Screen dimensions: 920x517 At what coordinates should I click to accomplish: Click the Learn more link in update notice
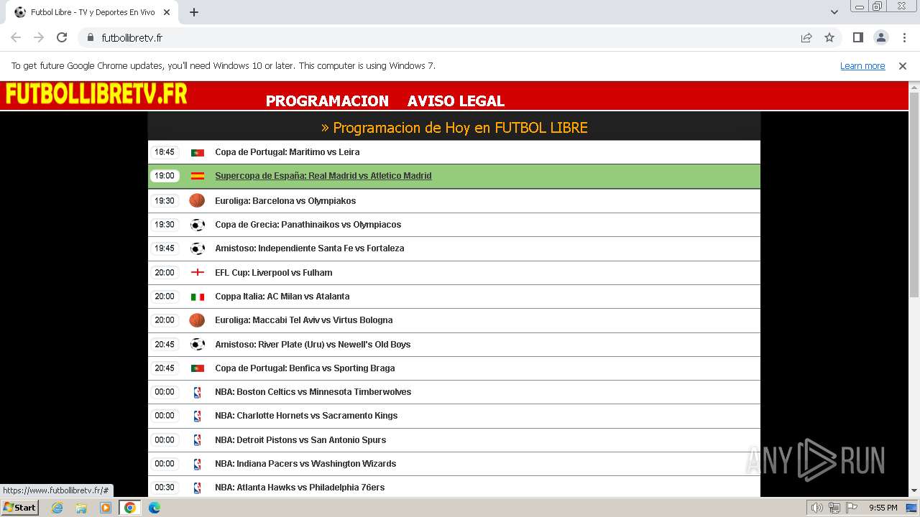point(862,66)
